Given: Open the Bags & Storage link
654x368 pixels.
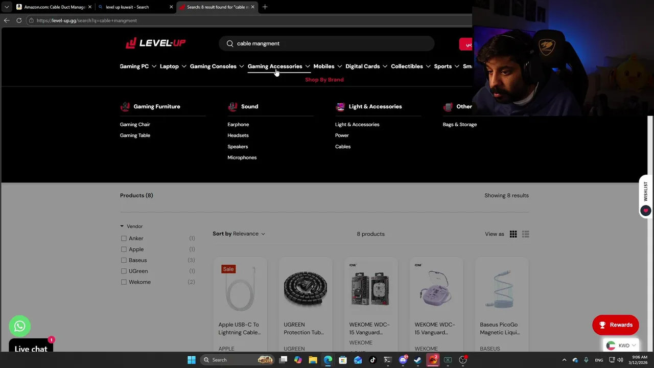Looking at the screenshot, I should pyautogui.click(x=460, y=125).
